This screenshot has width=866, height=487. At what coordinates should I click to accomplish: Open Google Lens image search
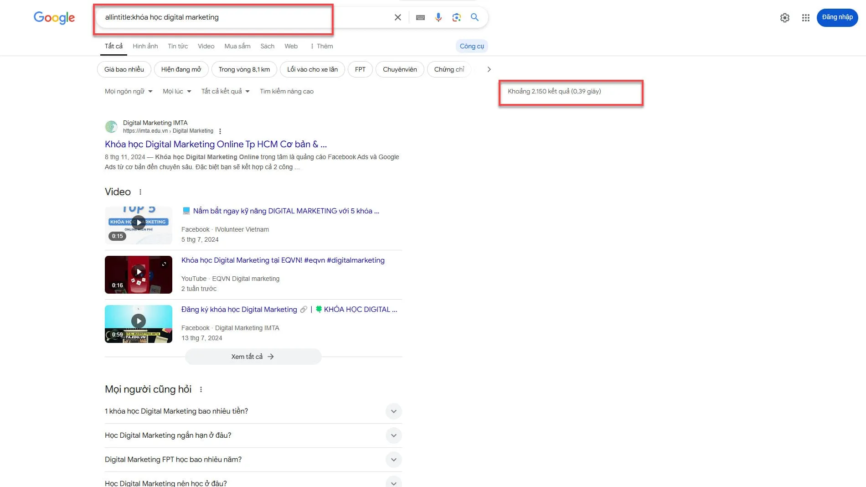pos(456,17)
